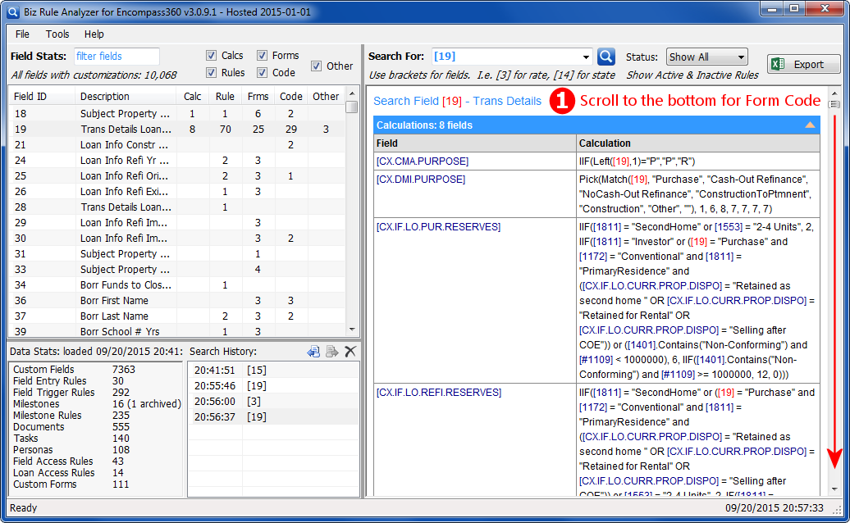Toggle the Forms checkbox
This screenshot has width=850, height=523.
(263, 55)
